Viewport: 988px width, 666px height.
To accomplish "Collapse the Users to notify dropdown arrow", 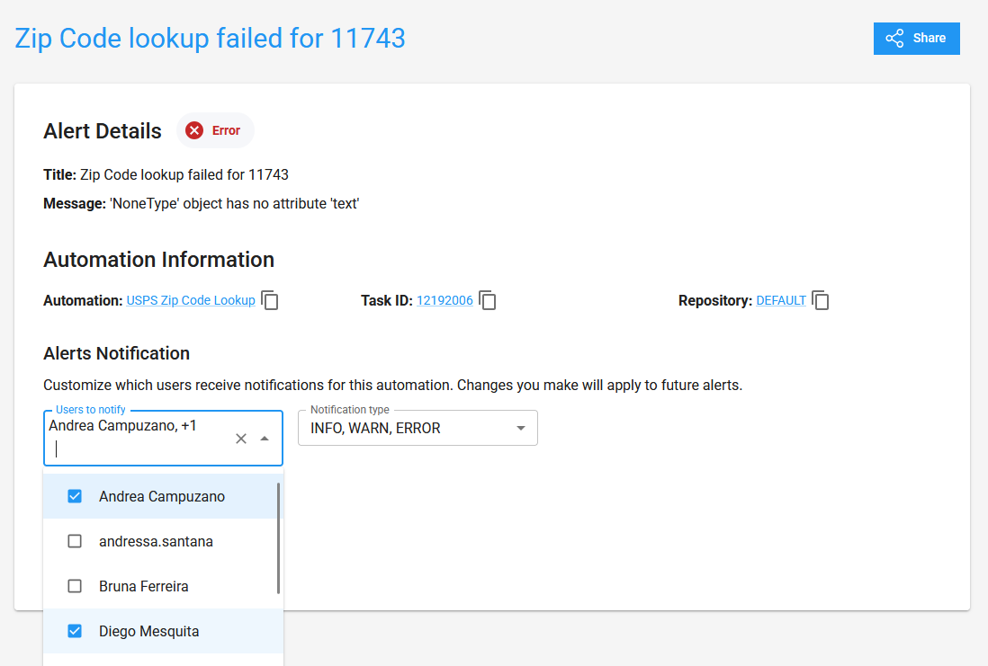I will [x=265, y=439].
